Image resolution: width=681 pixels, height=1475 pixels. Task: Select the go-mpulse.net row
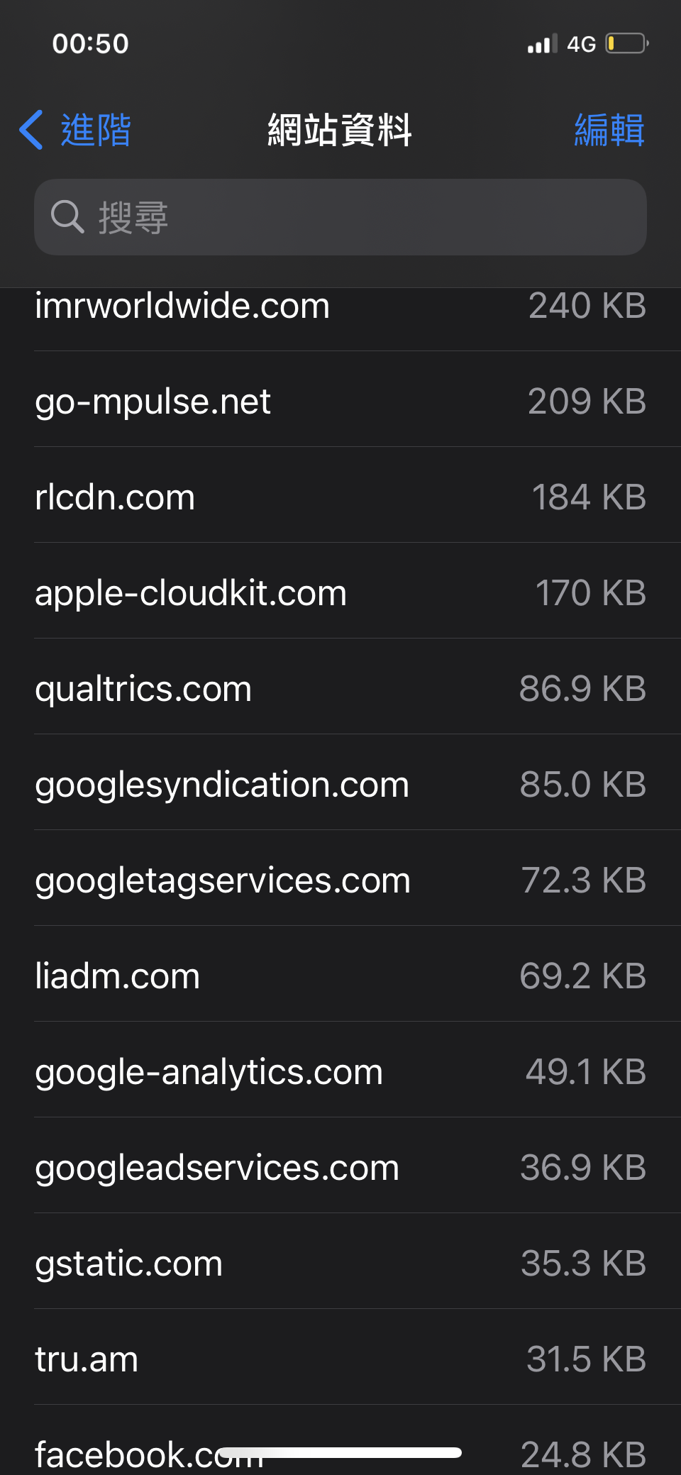pos(340,402)
